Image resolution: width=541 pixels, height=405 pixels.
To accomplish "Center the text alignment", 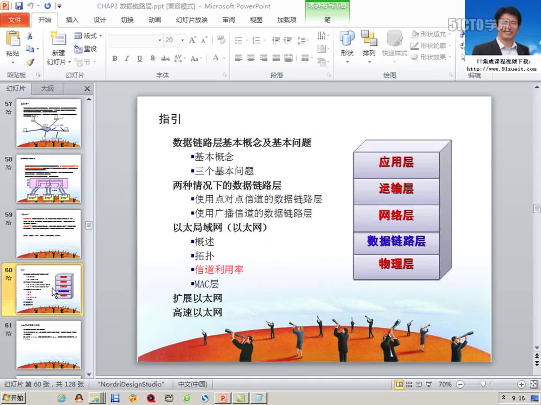I will 251,58.
